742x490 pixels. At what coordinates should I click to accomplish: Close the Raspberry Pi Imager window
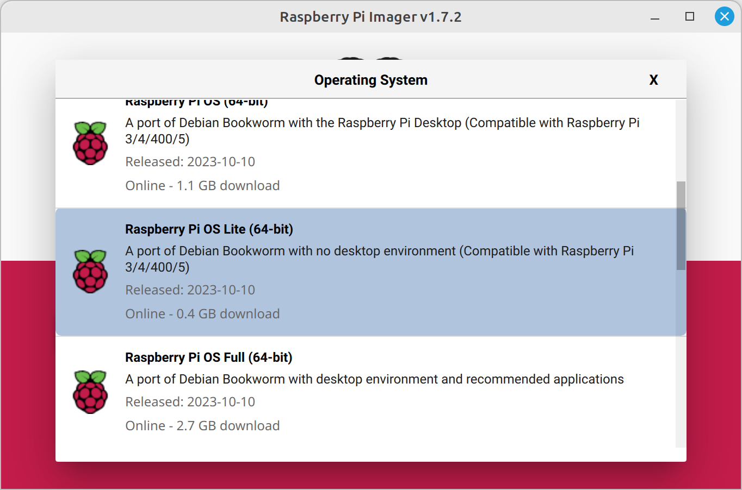pyautogui.click(x=724, y=17)
